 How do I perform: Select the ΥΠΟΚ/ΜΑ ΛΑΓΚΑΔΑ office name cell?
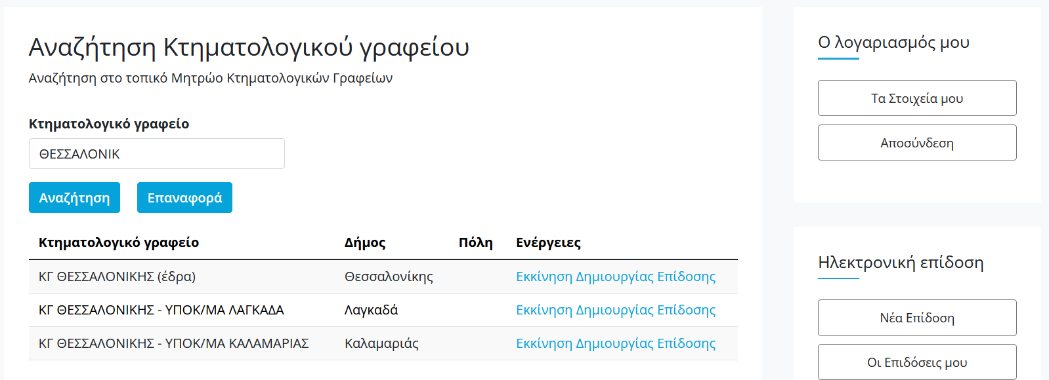coord(161,310)
